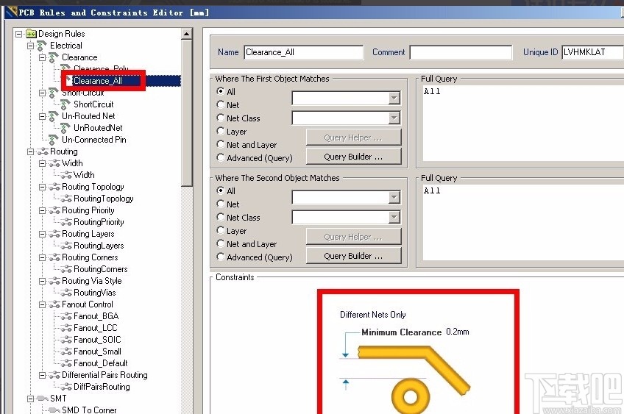Select the Fanout_Small rule
624x414 pixels.
point(97,351)
